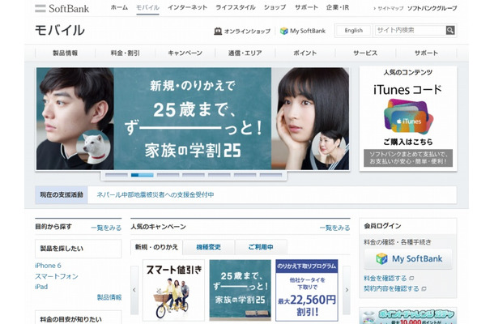The height and width of the screenshot is (324, 494).
Task: Click the 家族の学割25 main banner
Action: [x=193, y=118]
